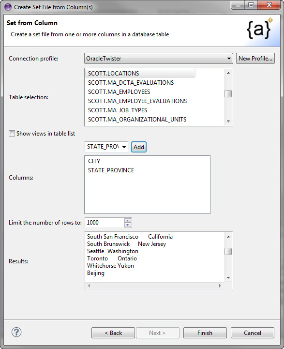Click the row limit 1000 input field
Viewport: 284px width, 349px height.
104,223
